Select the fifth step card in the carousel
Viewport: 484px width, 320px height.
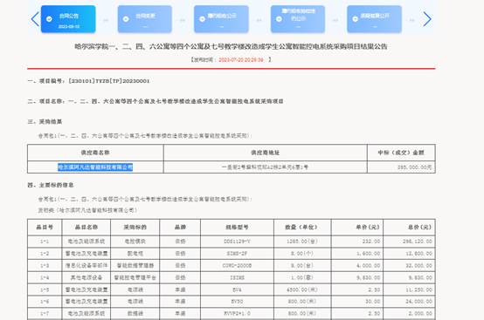click(x=375, y=19)
